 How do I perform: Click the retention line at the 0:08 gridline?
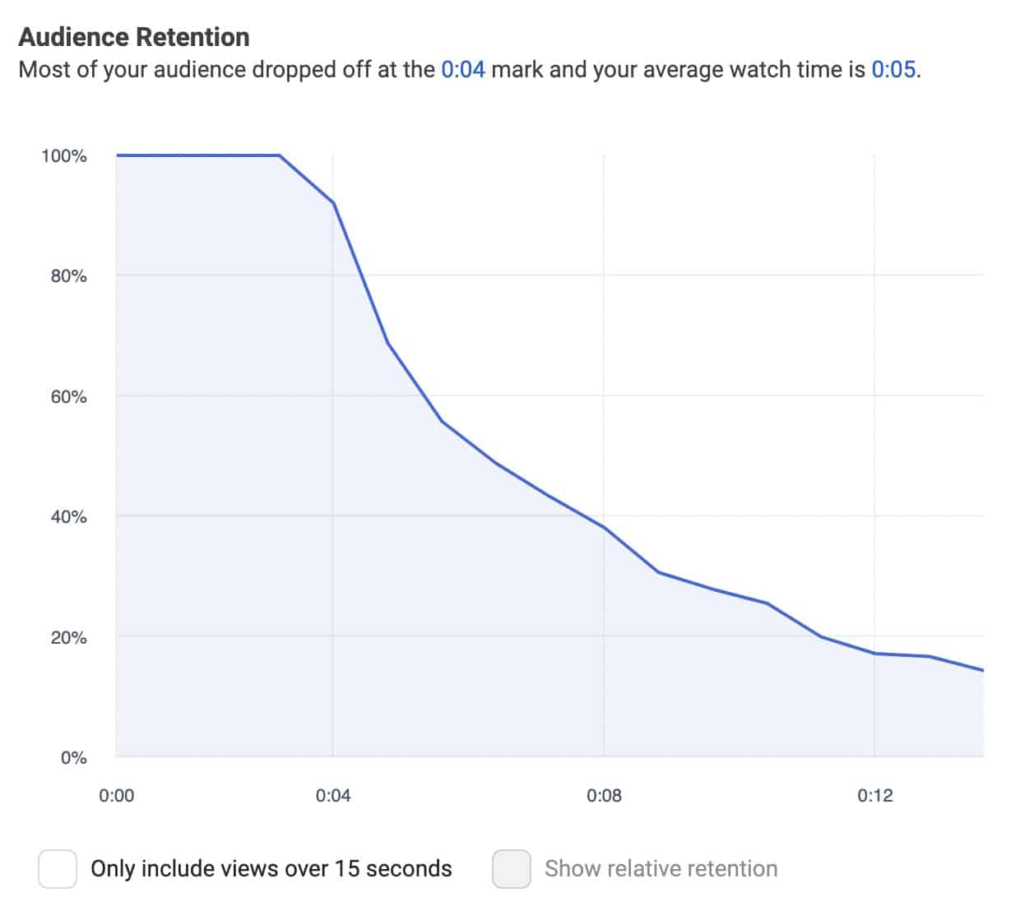pos(604,527)
